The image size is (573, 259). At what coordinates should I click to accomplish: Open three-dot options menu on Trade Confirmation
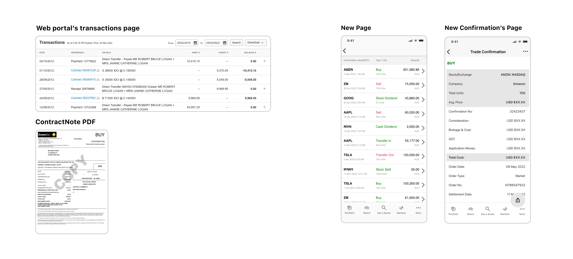click(x=525, y=51)
